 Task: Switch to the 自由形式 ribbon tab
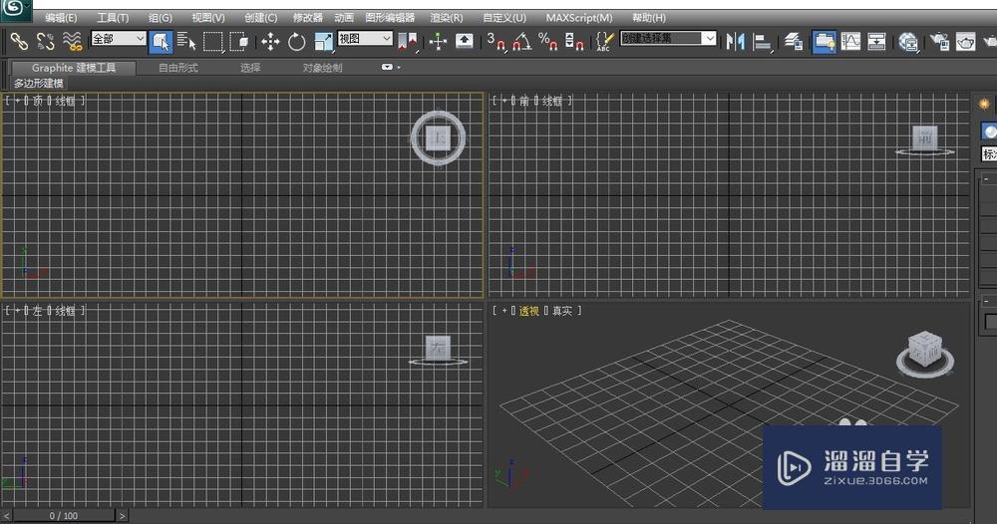[178, 68]
